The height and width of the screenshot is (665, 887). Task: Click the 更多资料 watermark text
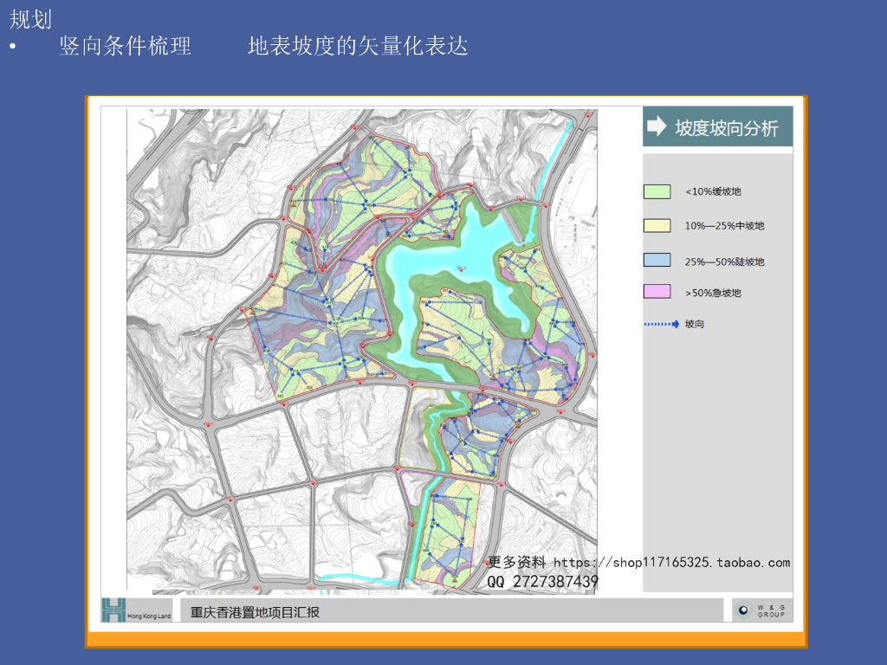[517, 563]
